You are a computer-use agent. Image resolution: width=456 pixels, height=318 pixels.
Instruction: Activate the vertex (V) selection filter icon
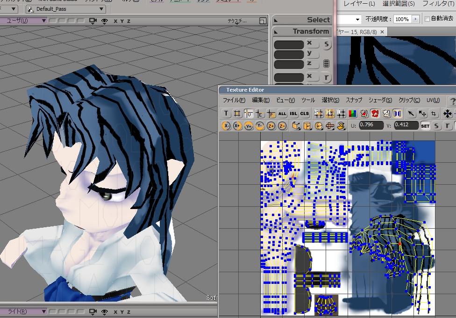click(x=249, y=114)
